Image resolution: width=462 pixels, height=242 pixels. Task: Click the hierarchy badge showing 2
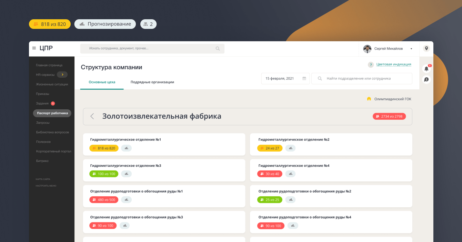(x=148, y=24)
